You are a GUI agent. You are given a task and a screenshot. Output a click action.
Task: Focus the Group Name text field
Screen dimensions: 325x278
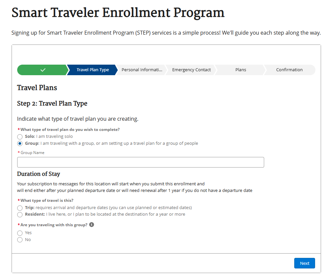click(x=141, y=162)
